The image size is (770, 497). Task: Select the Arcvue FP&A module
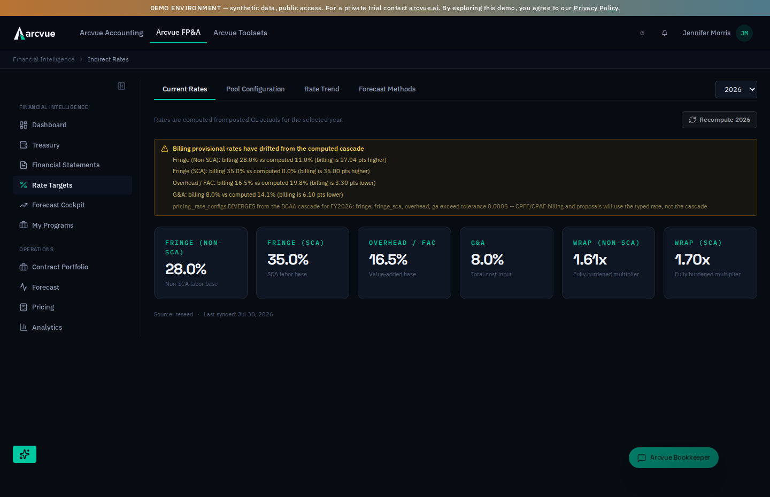pyautogui.click(x=178, y=32)
